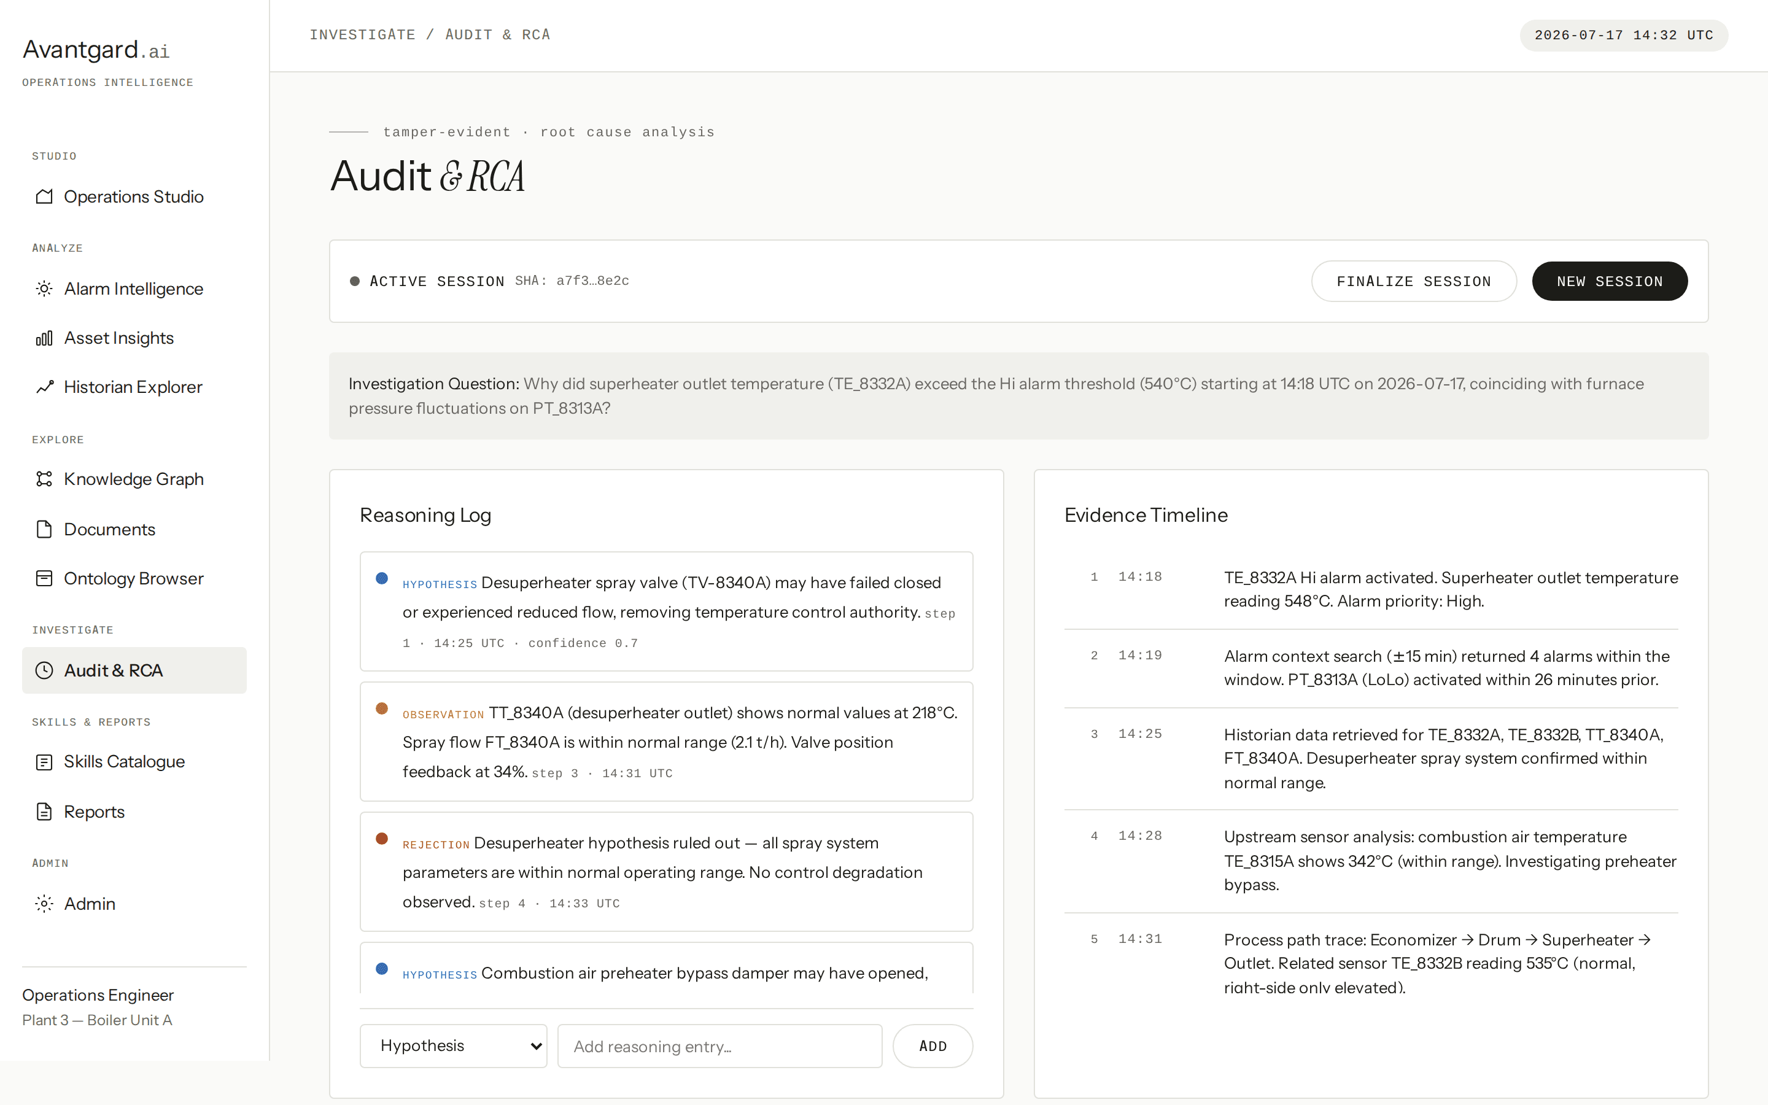Open Operations Studio page
This screenshot has height=1105, width=1768.
pos(134,196)
